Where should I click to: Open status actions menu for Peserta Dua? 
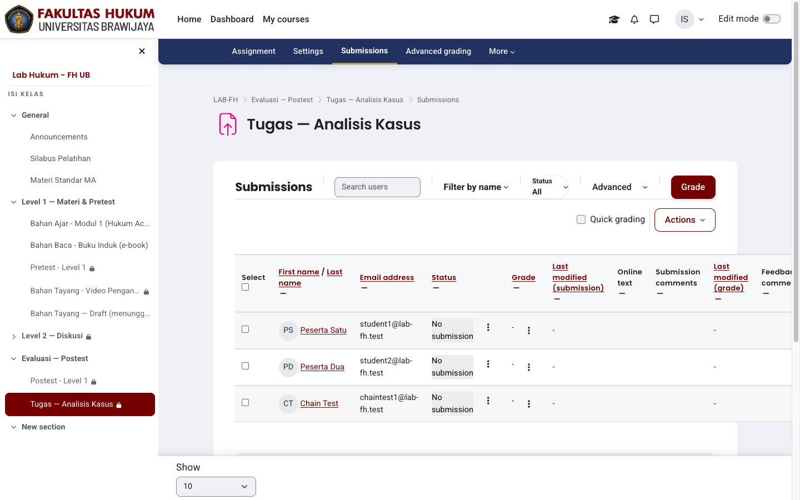(x=488, y=364)
